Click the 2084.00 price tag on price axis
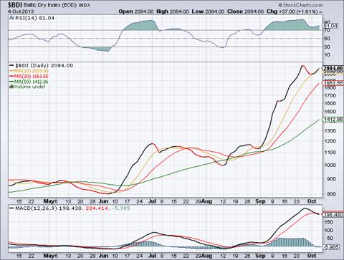 point(333,68)
